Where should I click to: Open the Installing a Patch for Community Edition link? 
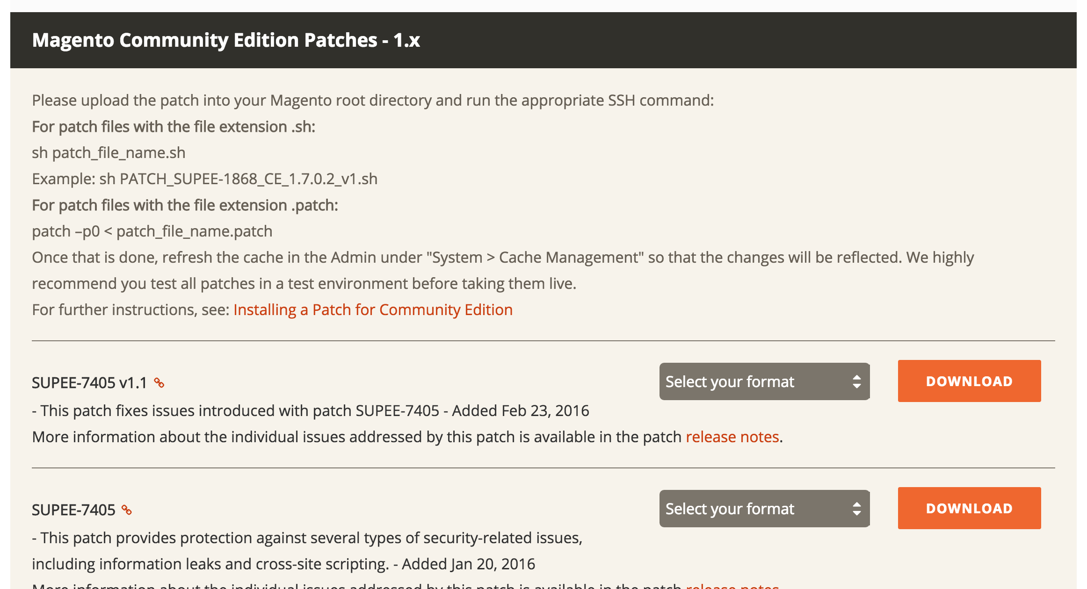tap(373, 310)
